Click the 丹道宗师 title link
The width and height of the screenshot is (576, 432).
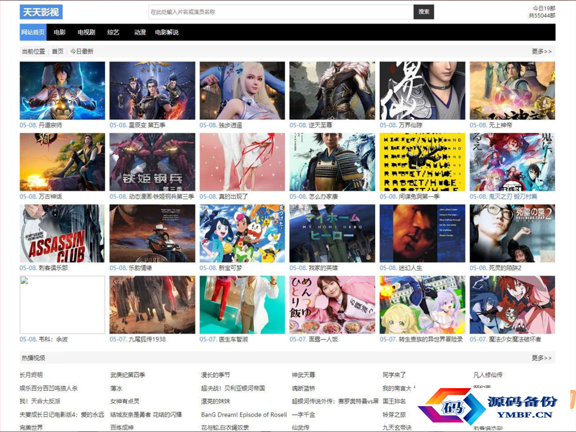click(x=50, y=125)
